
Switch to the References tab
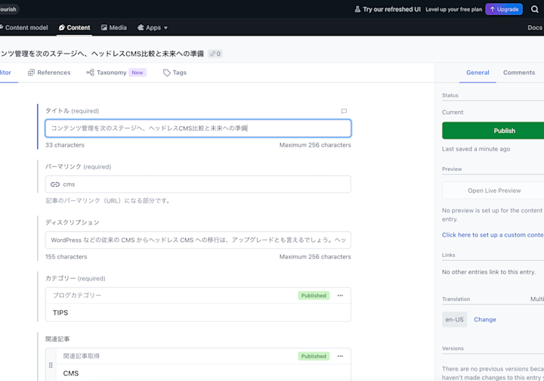pyautogui.click(x=49, y=73)
